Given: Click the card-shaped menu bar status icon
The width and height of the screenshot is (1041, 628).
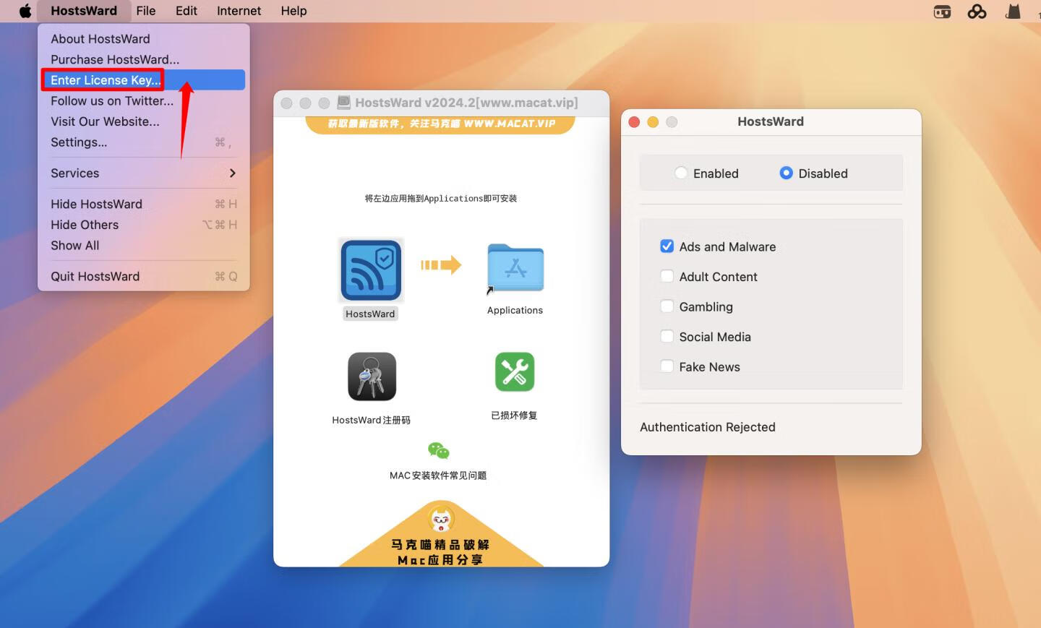Looking at the screenshot, I should (x=942, y=12).
